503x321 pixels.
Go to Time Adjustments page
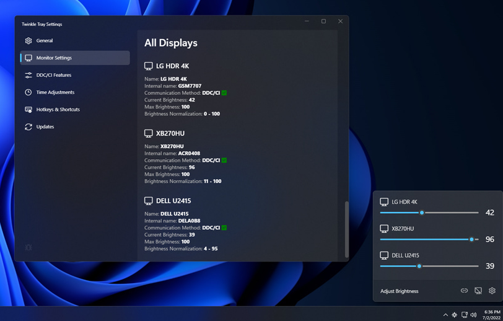(x=55, y=92)
